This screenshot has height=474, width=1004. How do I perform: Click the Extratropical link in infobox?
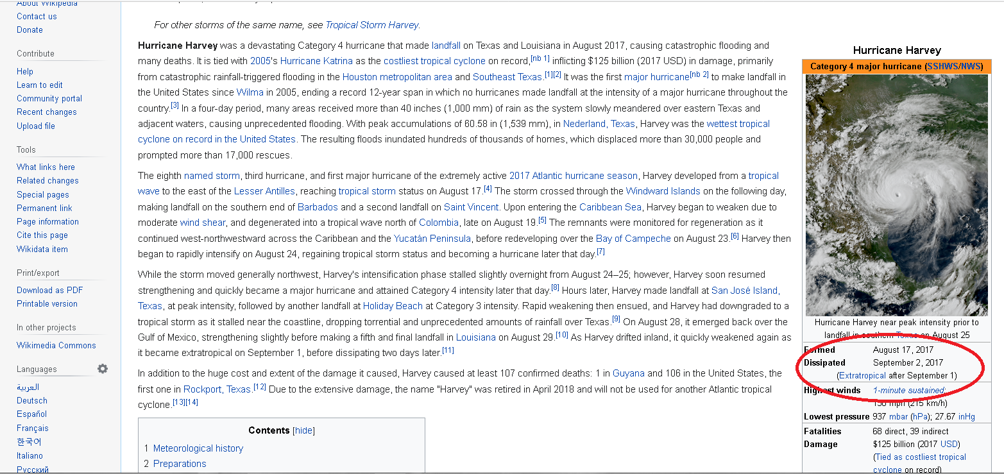pos(863,375)
